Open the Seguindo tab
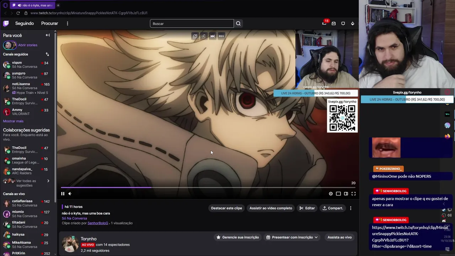Screen dimensions: 455x256 25,23
